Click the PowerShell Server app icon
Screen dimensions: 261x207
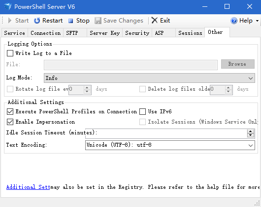(8, 7)
